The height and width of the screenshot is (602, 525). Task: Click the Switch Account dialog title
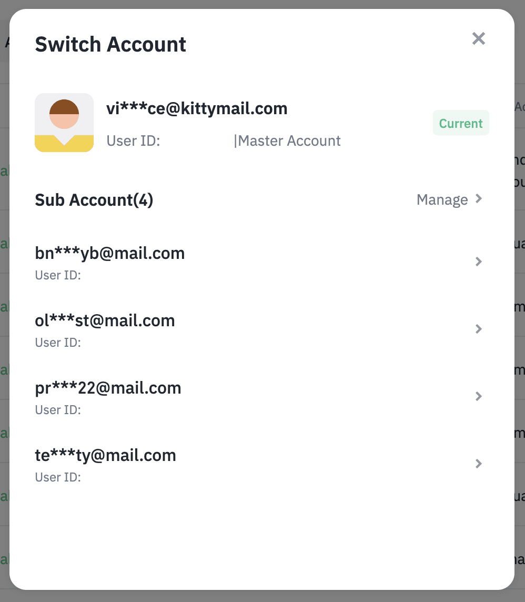click(x=110, y=45)
